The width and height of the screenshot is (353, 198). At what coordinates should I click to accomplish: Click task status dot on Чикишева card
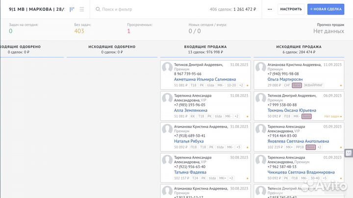point(341,178)
